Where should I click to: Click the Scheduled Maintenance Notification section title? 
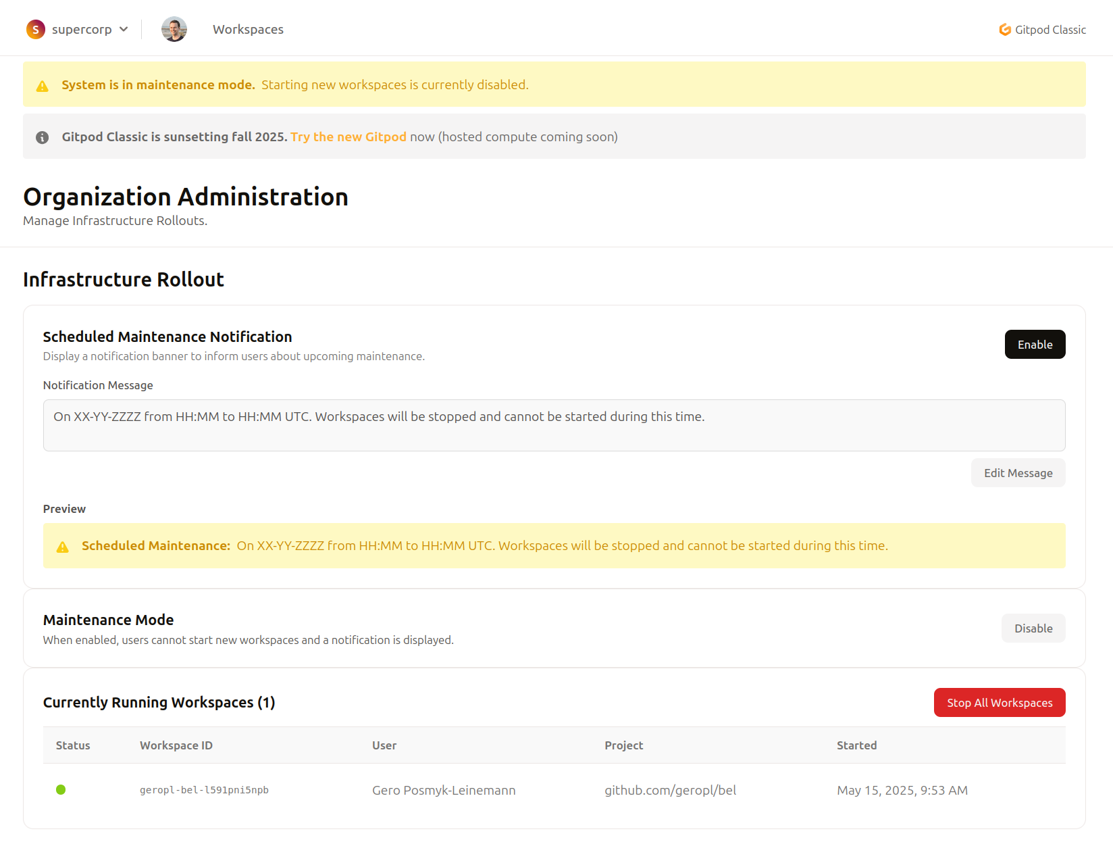click(167, 337)
